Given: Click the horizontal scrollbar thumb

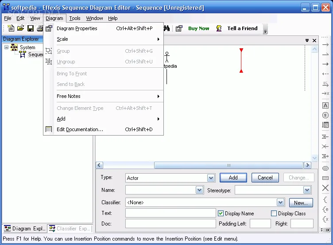Looking at the screenshot, I should (228, 165).
